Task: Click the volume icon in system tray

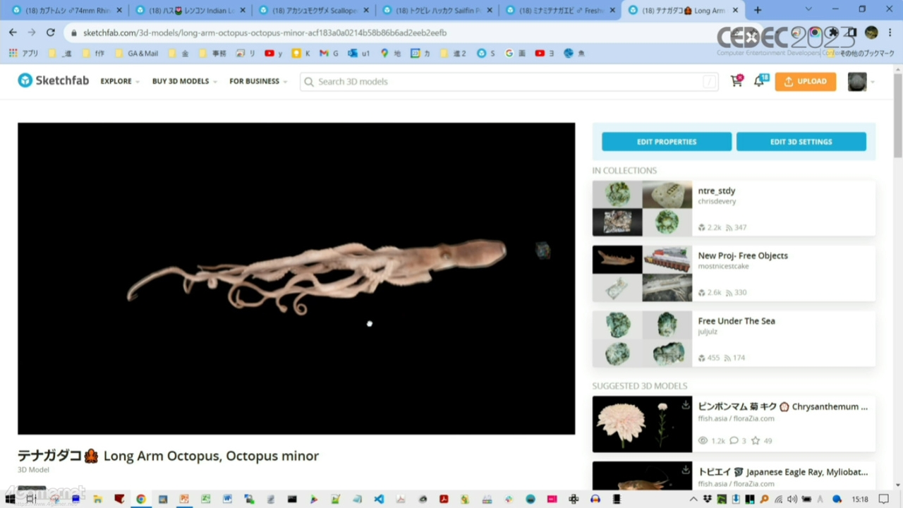Action: 792,500
